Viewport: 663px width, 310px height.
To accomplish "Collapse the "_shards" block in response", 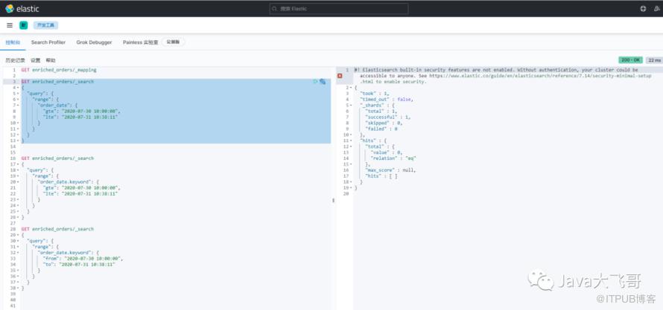I will pyautogui.click(x=349, y=105).
